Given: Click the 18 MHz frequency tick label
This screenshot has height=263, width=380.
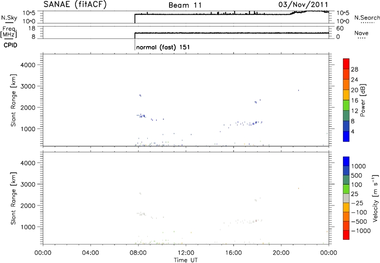Looking at the screenshot, I should [x=32, y=28].
